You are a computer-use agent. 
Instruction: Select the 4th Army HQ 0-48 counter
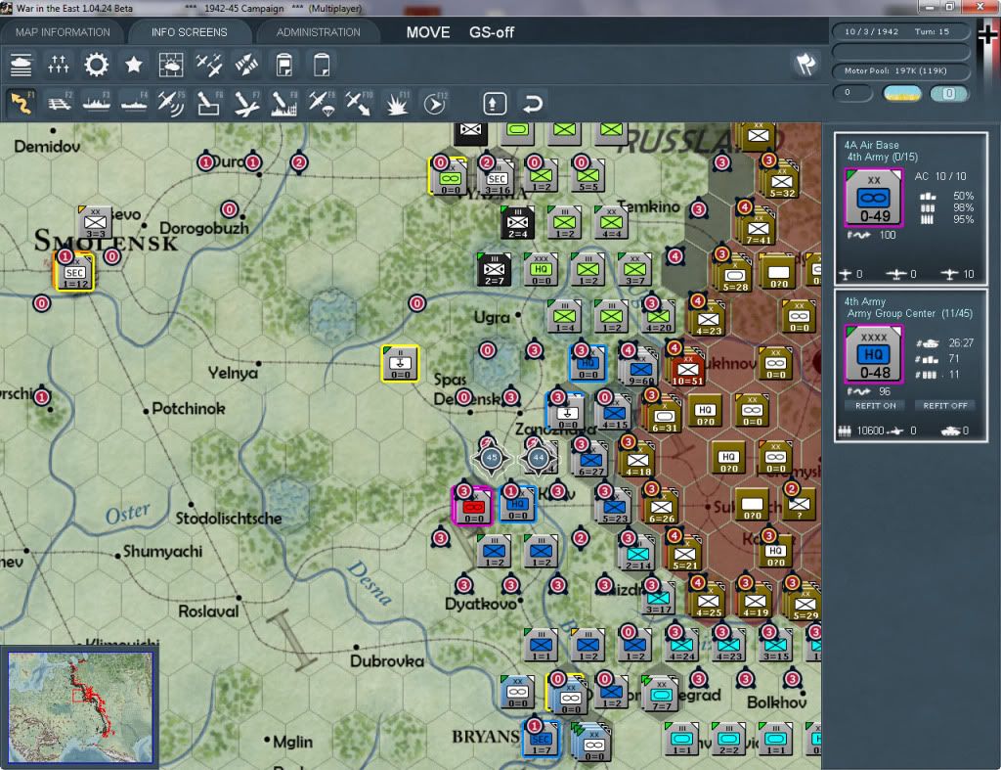click(874, 354)
